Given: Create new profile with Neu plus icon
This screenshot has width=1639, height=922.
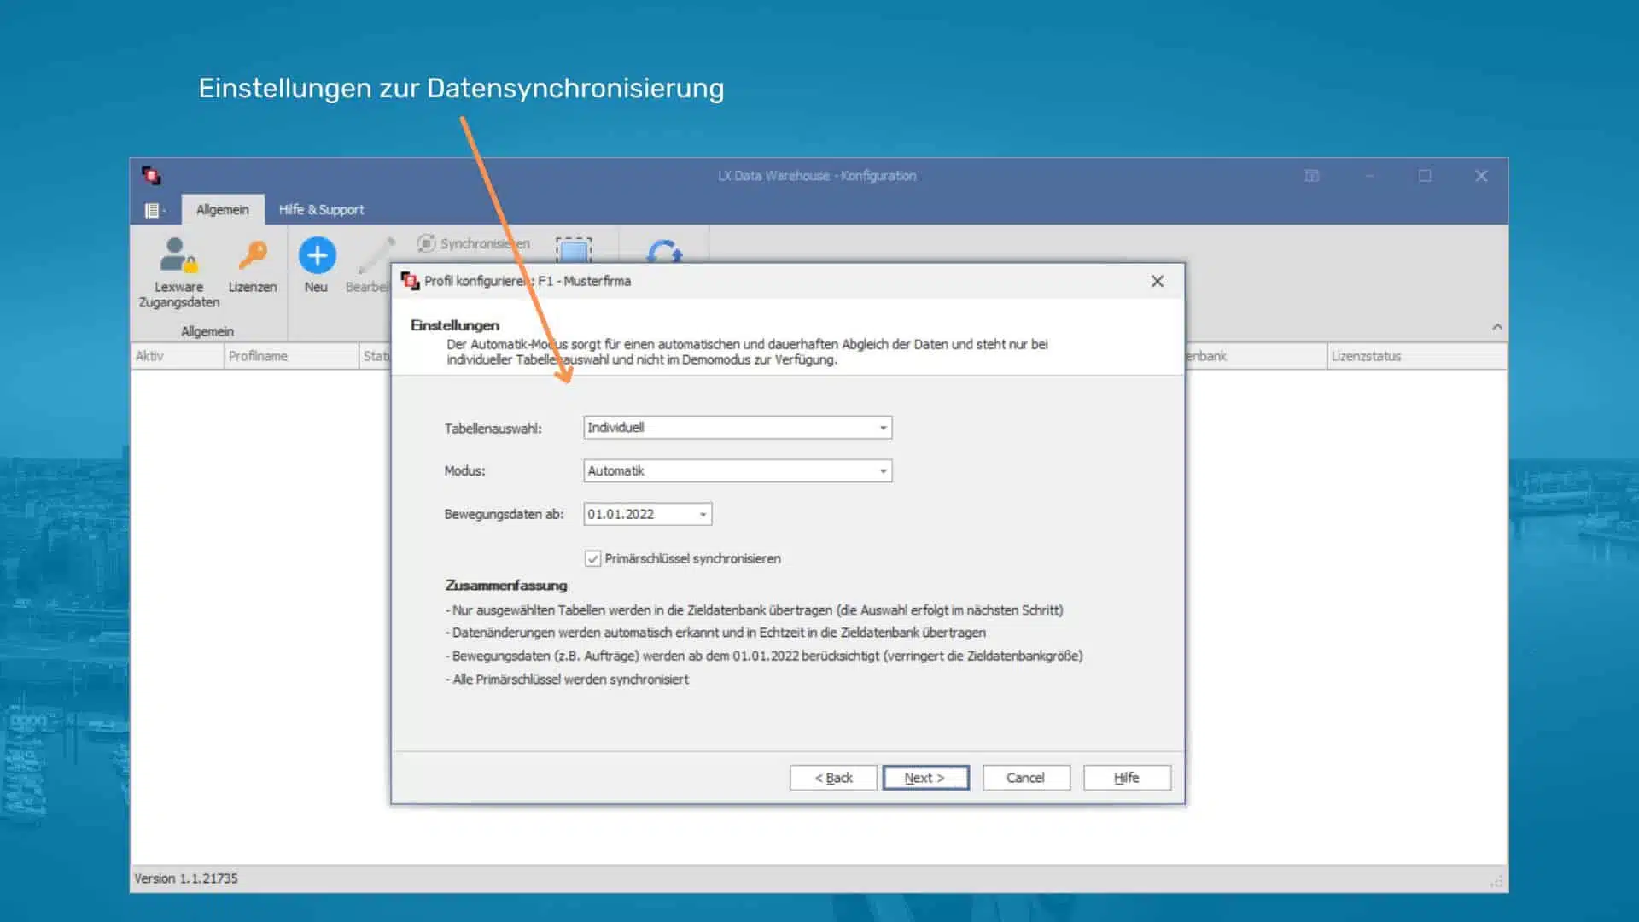Looking at the screenshot, I should tap(317, 254).
